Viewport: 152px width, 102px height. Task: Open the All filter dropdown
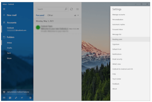[76, 15]
